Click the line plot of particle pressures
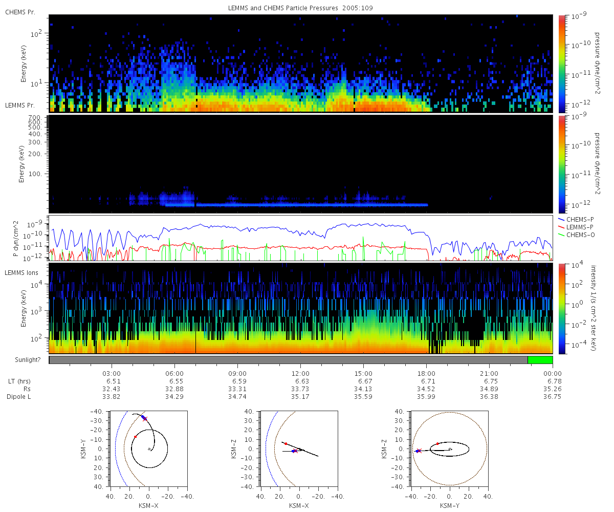 [301, 238]
